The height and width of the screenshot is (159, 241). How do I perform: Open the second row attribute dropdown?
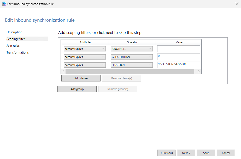pos(103,57)
